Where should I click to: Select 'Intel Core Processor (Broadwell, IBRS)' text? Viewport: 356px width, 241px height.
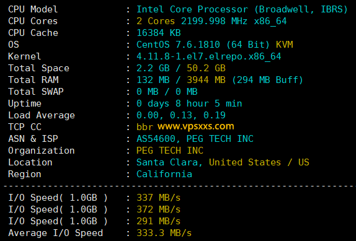pos(242,9)
